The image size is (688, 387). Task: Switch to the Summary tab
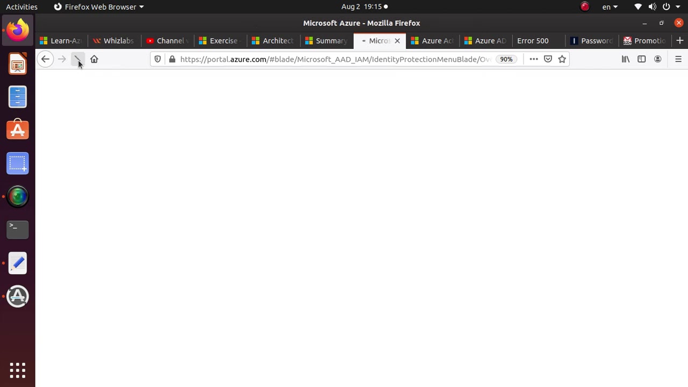coord(326,41)
